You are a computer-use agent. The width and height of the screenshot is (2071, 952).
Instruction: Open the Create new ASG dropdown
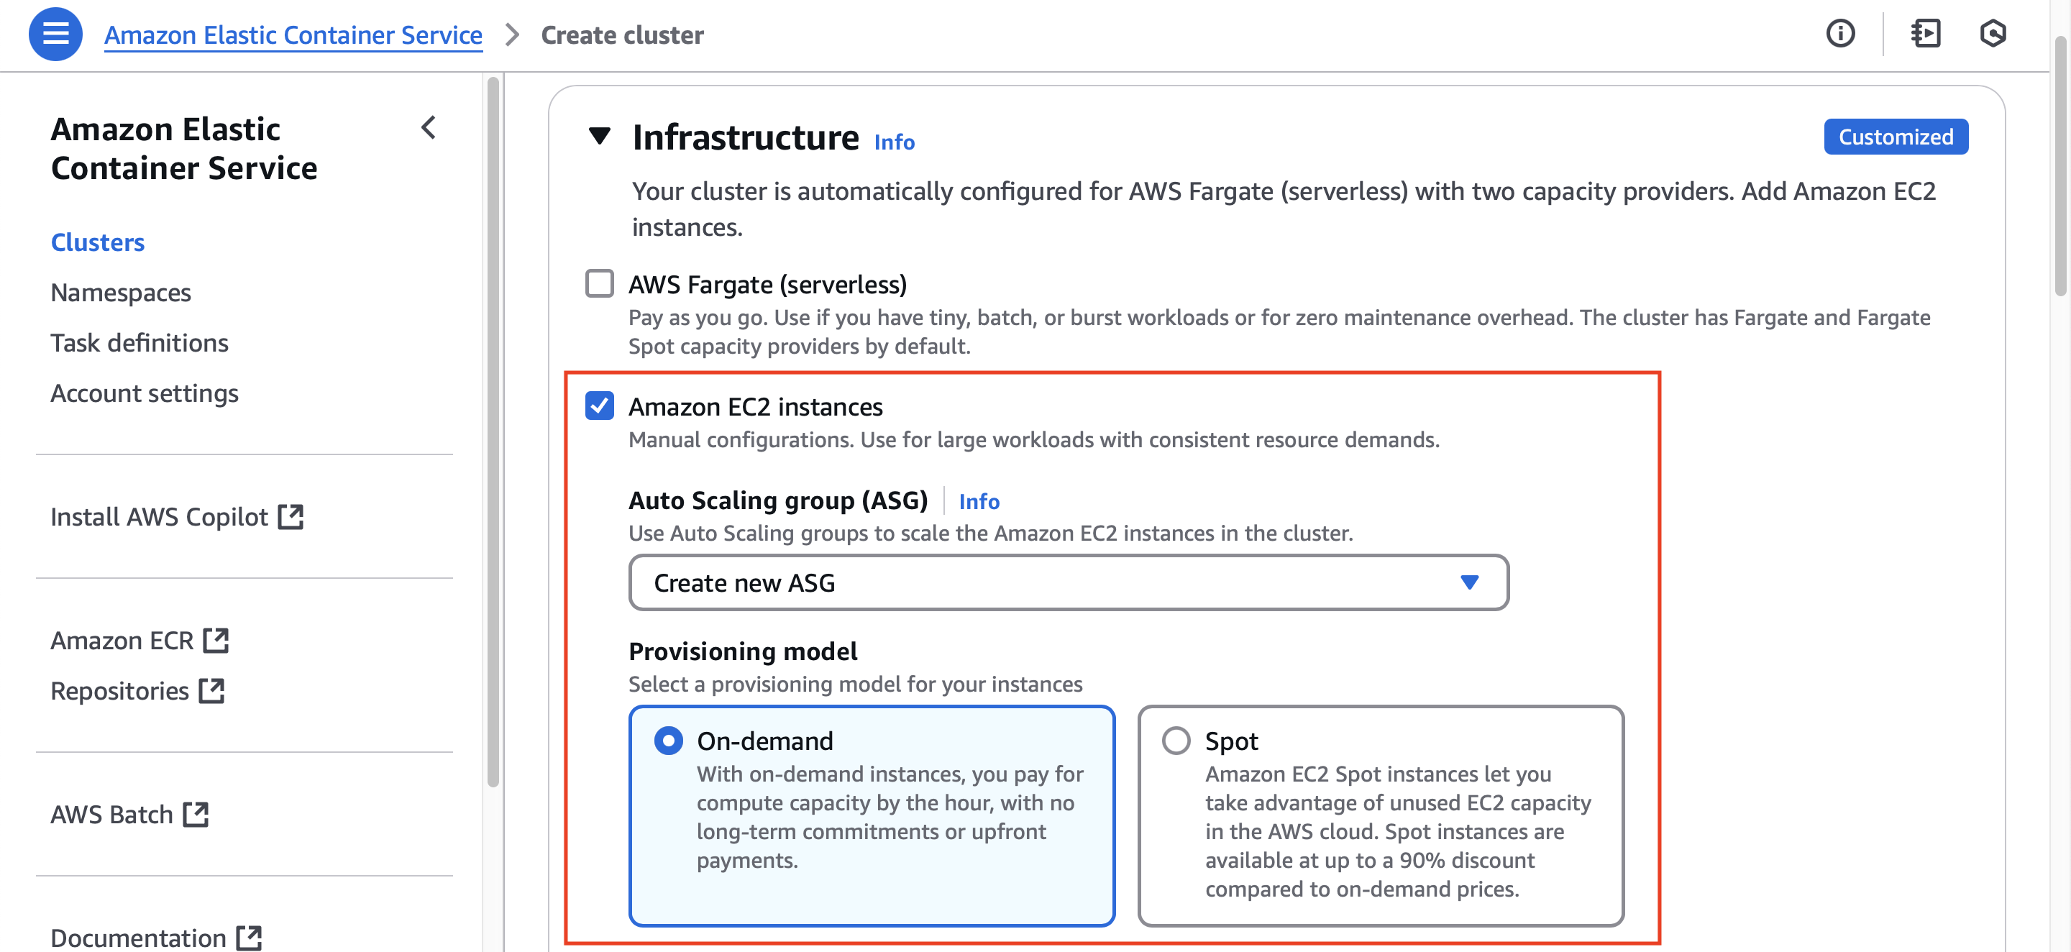[1068, 583]
